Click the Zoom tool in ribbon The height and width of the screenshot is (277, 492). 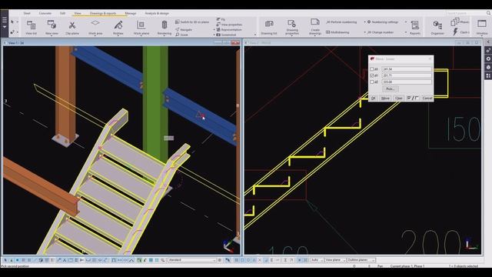pyautogui.click(x=181, y=35)
